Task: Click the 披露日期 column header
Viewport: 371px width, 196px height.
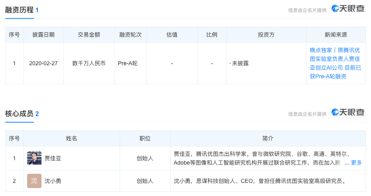Action: (x=43, y=35)
